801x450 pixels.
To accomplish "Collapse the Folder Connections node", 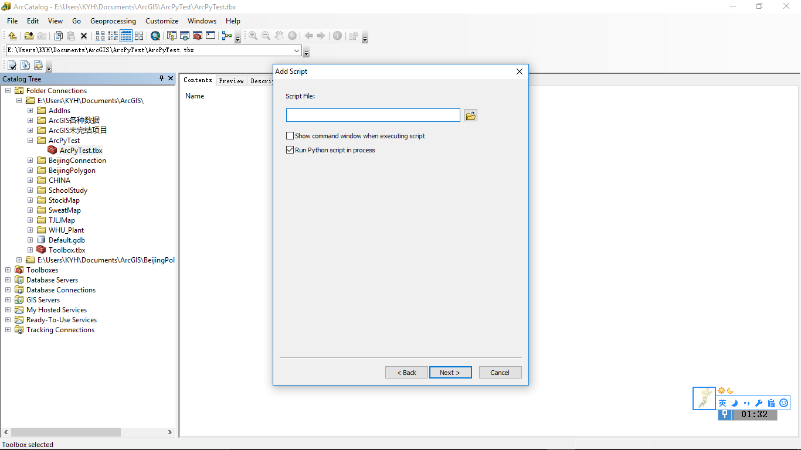I will tap(8, 91).
